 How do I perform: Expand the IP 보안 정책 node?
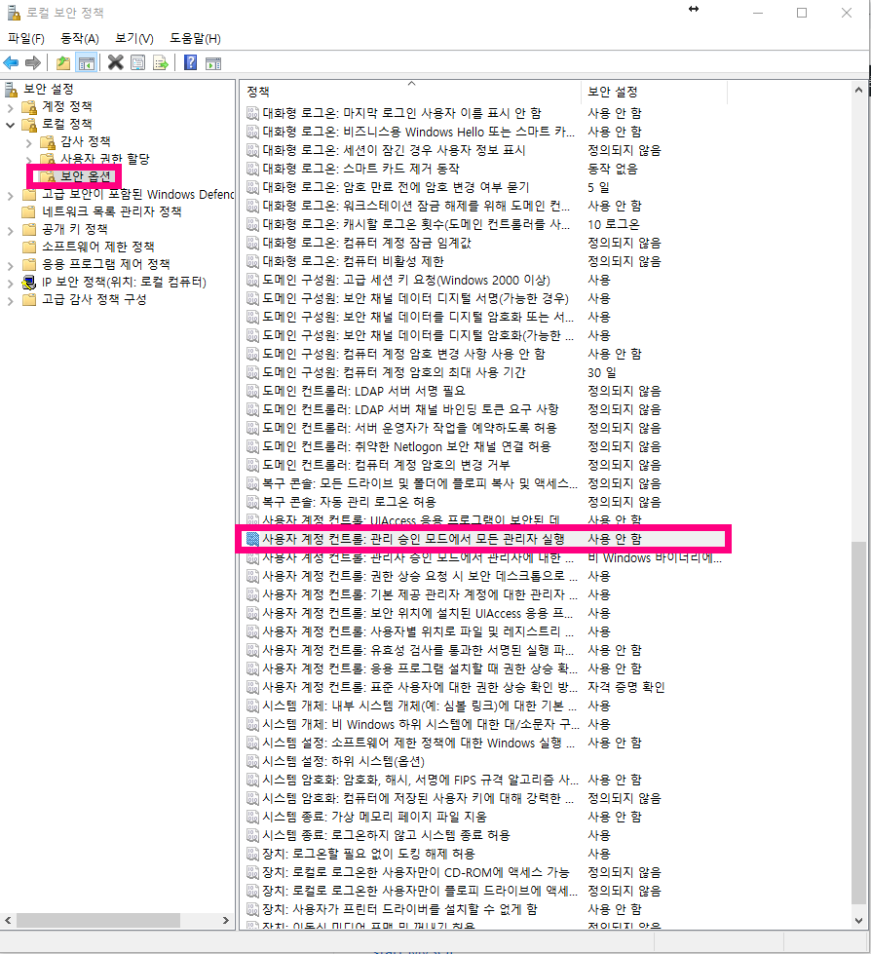click(x=11, y=284)
